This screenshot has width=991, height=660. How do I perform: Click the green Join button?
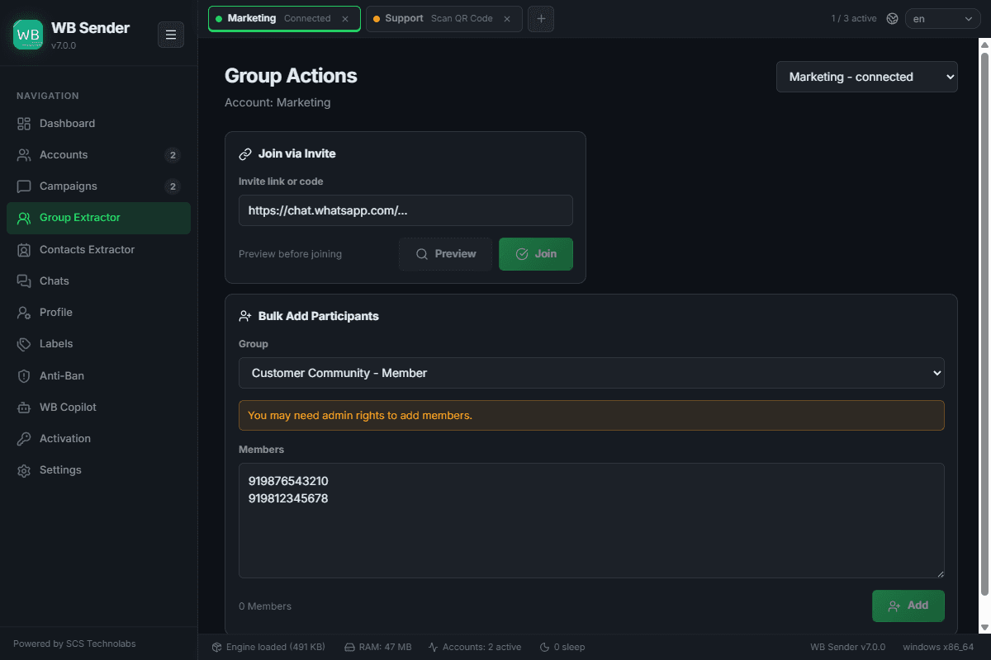tap(536, 254)
